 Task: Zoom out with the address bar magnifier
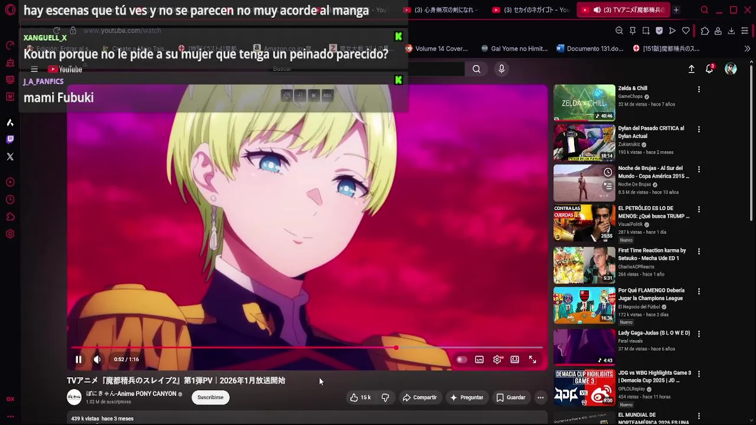(x=619, y=31)
